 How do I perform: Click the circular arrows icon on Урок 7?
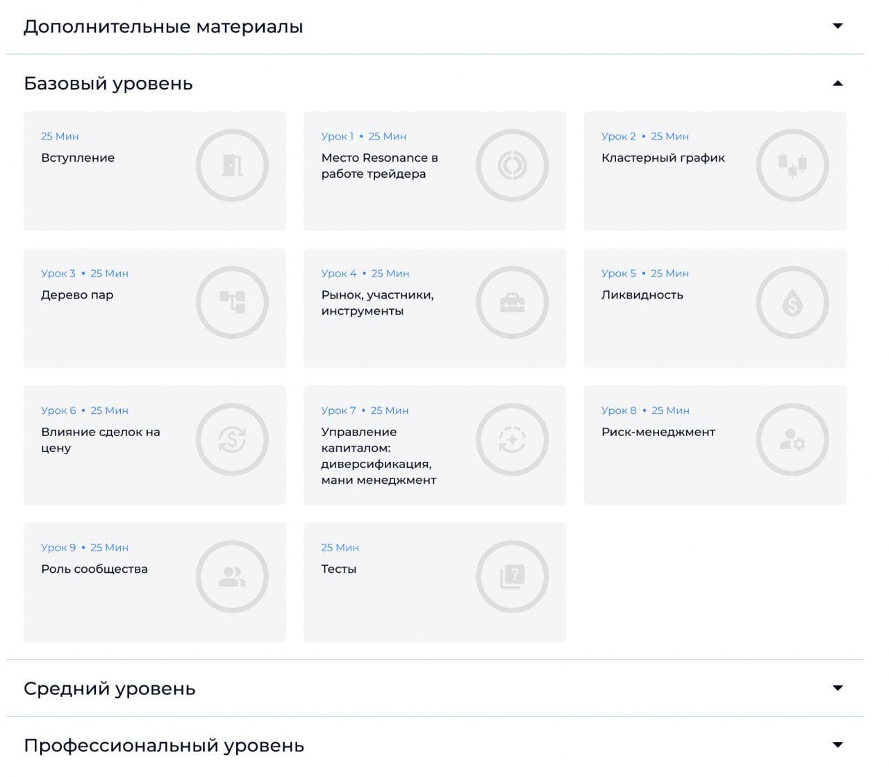[513, 440]
